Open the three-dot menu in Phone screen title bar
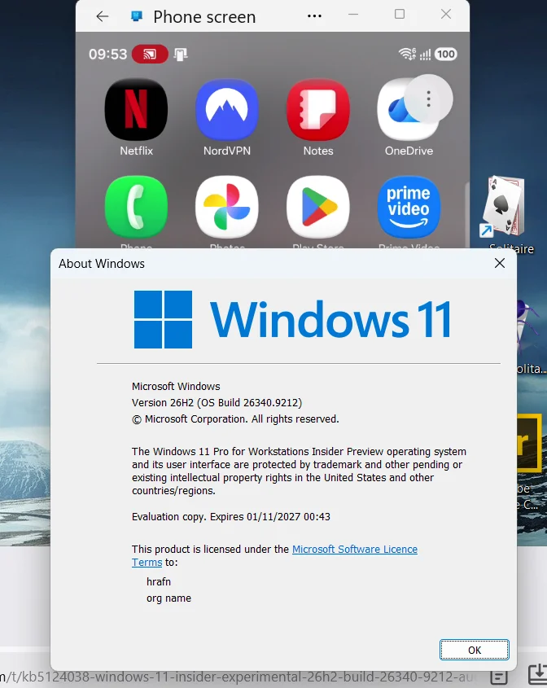This screenshot has height=688, width=547. click(x=314, y=16)
